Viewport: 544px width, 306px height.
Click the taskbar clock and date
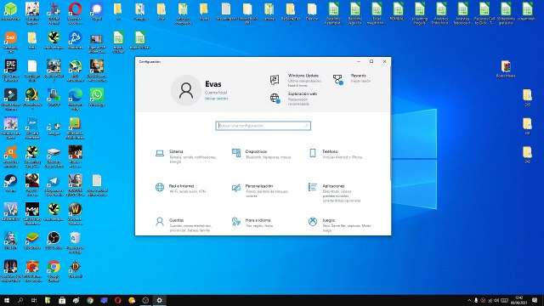pyautogui.click(x=519, y=300)
